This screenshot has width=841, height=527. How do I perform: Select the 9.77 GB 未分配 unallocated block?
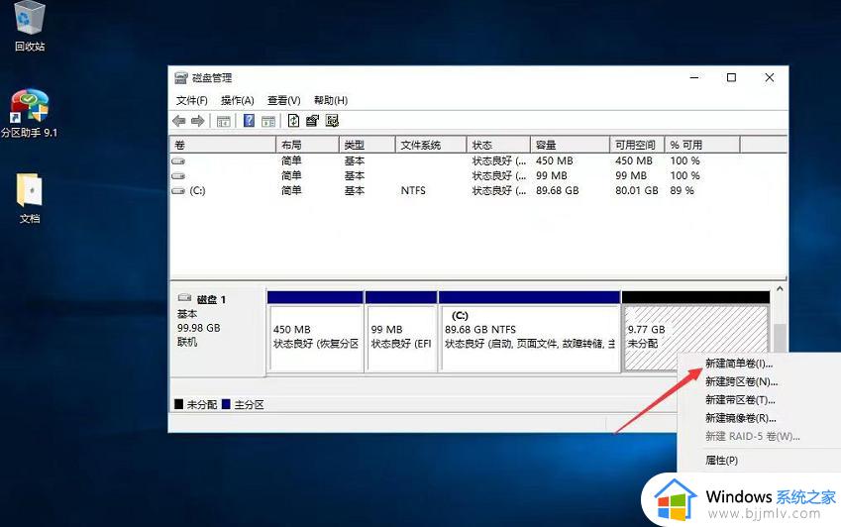coord(695,331)
